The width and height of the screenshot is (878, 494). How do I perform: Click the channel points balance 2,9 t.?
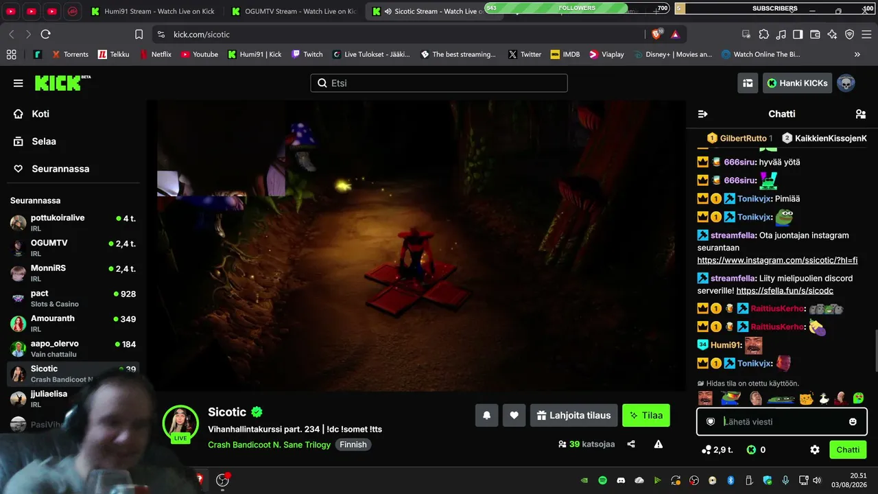pyautogui.click(x=717, y=449)
